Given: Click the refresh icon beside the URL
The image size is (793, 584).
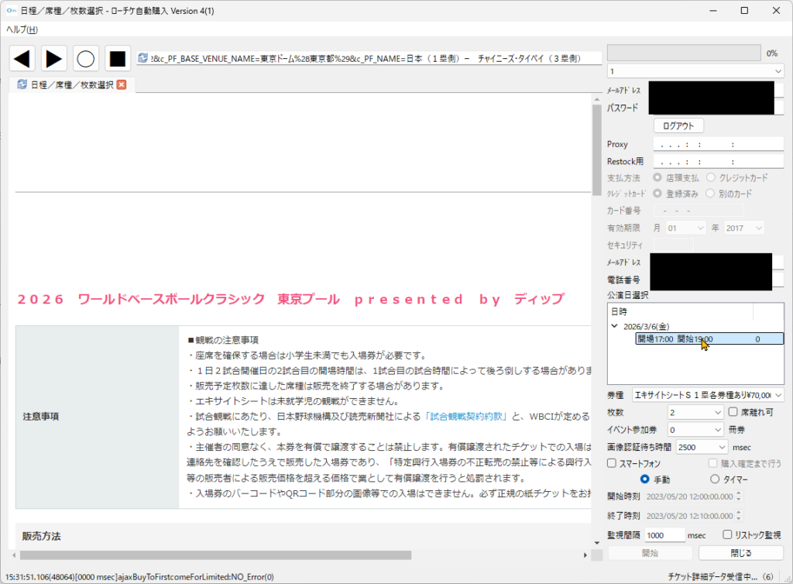Looking at the screenshot, I should (142, 58).
